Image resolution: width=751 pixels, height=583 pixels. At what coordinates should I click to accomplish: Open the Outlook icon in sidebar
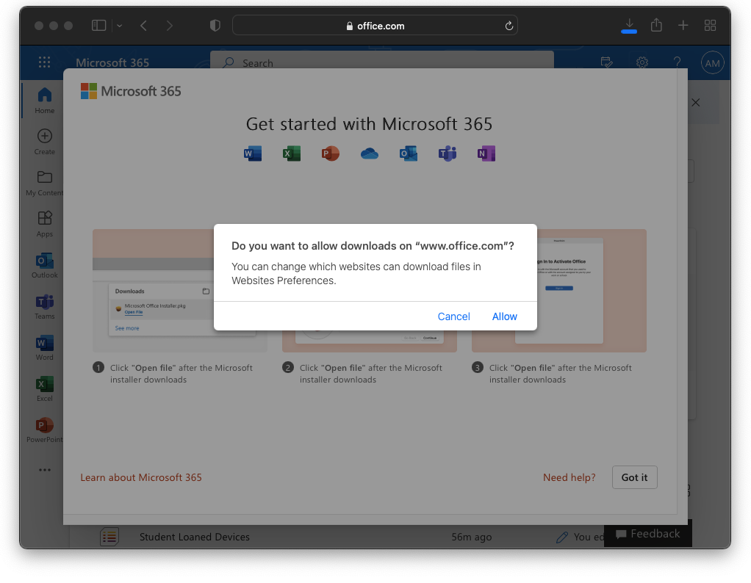[x=44, y=261]
